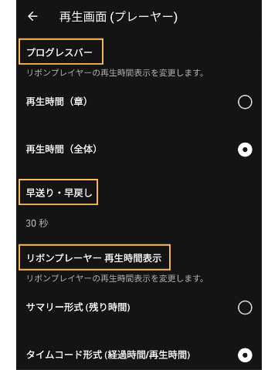Choose タイムコード形式 radio button

[245, 355]
